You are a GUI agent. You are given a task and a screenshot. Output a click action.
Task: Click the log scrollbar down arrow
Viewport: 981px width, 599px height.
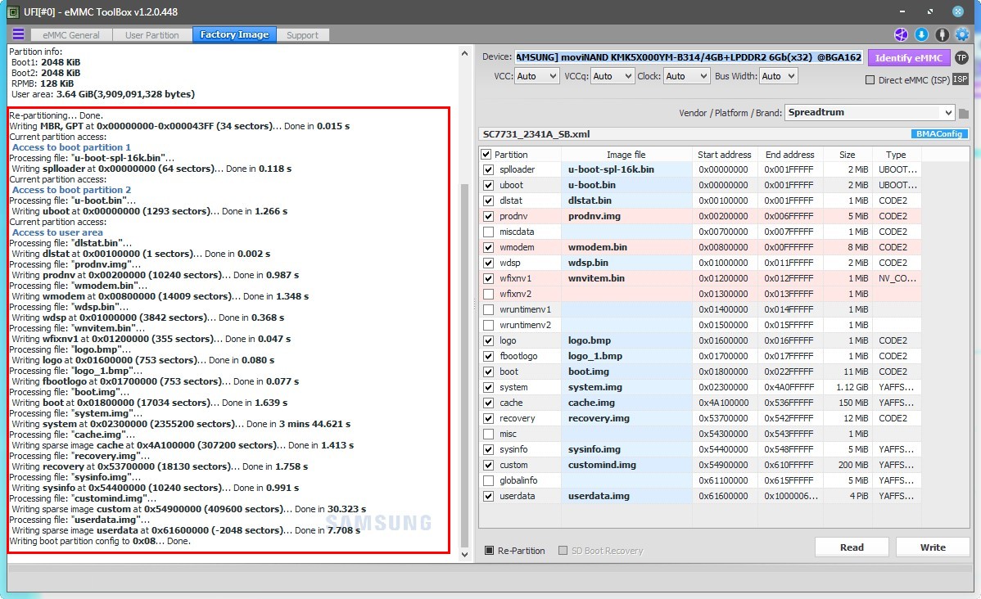pos(464,554)
